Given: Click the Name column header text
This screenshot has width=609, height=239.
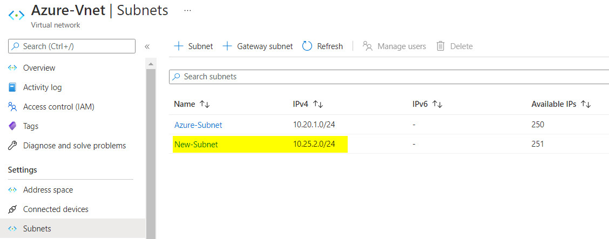Looking at the screenshot, I should pyautogui.click(x=185, y=104).
